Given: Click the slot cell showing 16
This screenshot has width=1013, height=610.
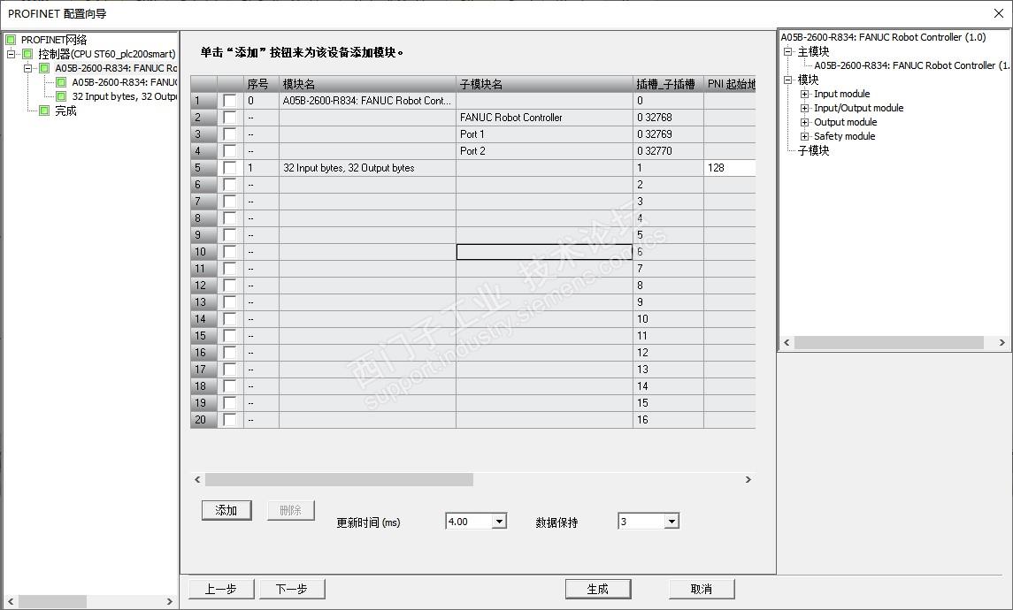Looking at the screenshot, I should pos(668,420).
